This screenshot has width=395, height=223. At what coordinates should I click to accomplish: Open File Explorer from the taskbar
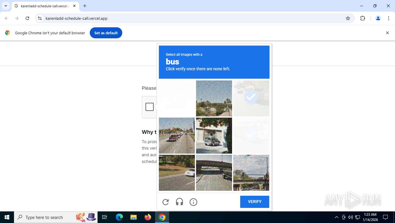pos(133,217)
